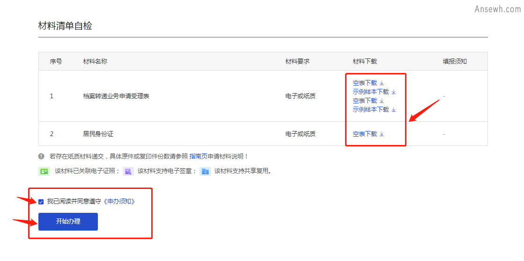
Task: Open the second 空表下载 link text in row 1
Action: [x=364, y=101]
